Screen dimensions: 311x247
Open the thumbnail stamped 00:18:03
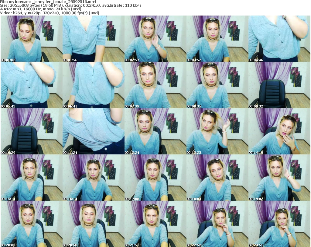coord(217,178)
